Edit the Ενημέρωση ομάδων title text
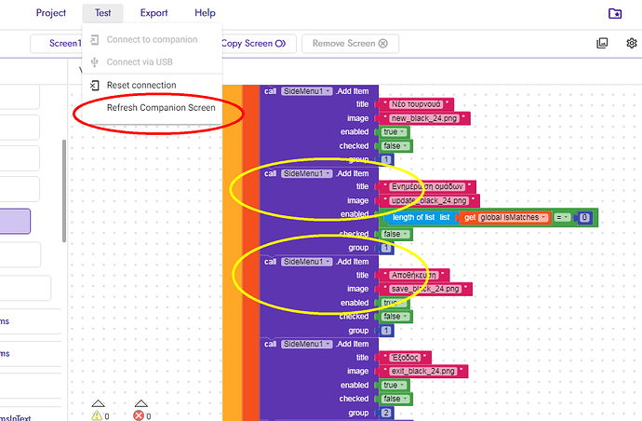The image size is (642, 421). (427, 187)
